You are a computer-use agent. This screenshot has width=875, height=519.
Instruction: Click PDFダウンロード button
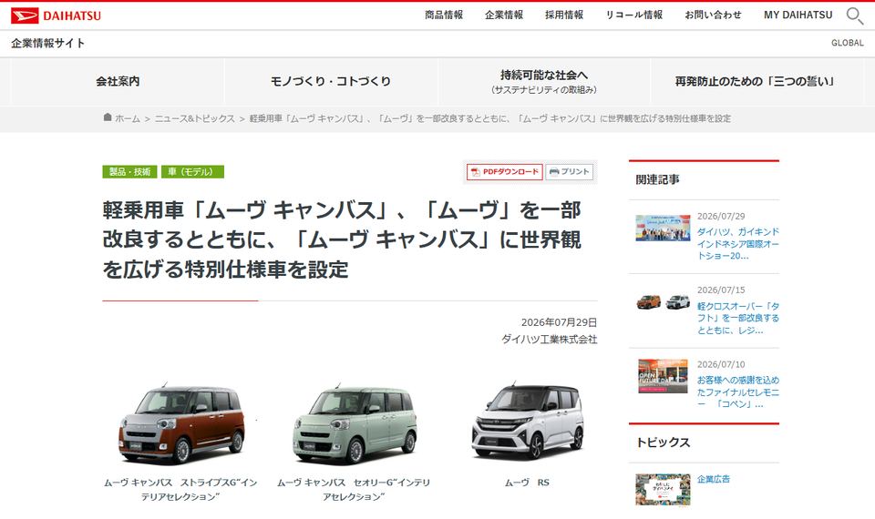pos(504,172)
